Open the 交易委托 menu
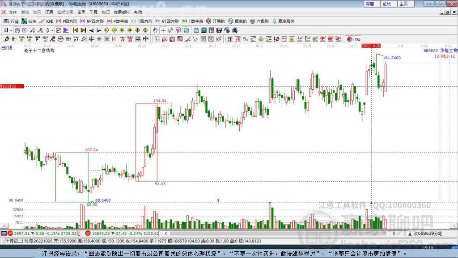 [x=122, y=12]
